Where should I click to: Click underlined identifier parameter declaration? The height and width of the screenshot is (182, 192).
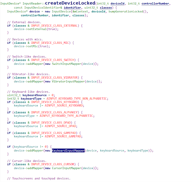tap(72, 8)
